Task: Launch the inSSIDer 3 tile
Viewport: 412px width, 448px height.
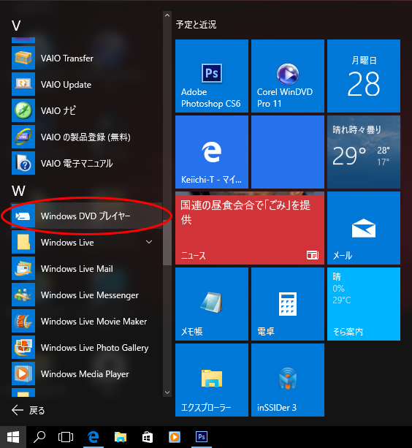Action: 288,380
